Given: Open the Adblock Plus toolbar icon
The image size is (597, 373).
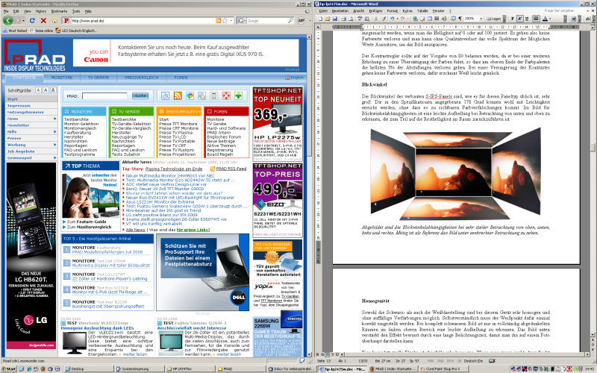Looking at the screenshot, I should click(x=301, y=21).
